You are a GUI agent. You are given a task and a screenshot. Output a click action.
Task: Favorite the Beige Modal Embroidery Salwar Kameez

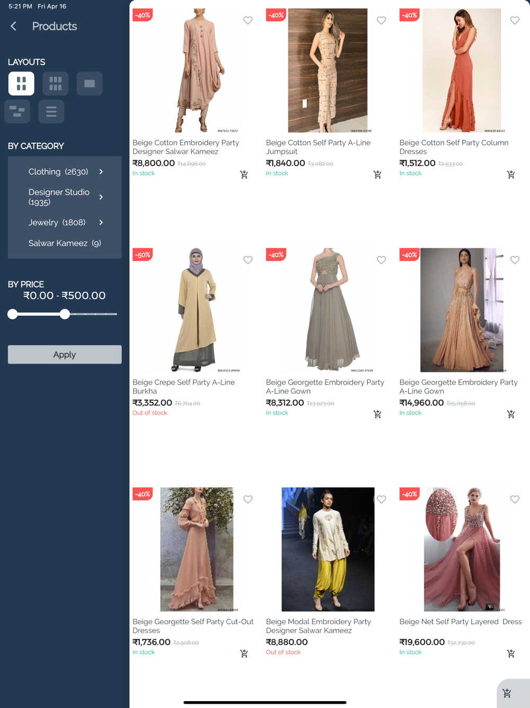tap(382, 499)
